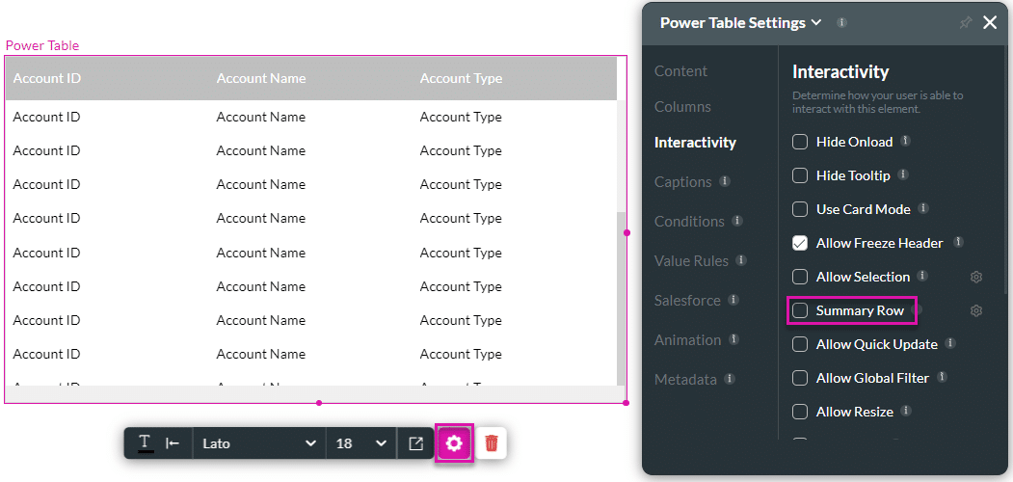The image size is (1013, 482).
Task: Click info icon beside Allow Selection
Action: pos(923,276)
